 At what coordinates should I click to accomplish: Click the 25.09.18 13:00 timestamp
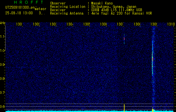point(19,13)
